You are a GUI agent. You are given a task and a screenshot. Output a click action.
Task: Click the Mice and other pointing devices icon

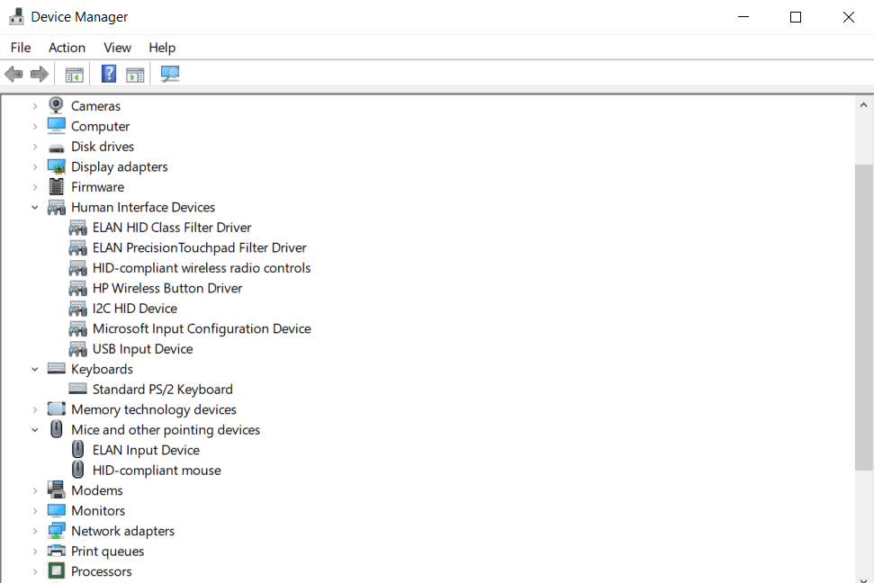[x=57, y=429]
